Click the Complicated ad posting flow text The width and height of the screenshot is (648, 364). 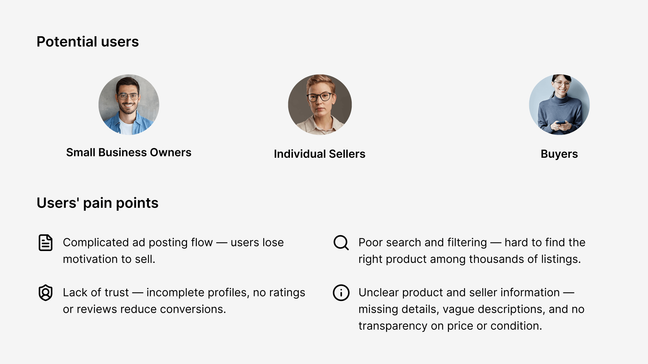coord(138,242)
